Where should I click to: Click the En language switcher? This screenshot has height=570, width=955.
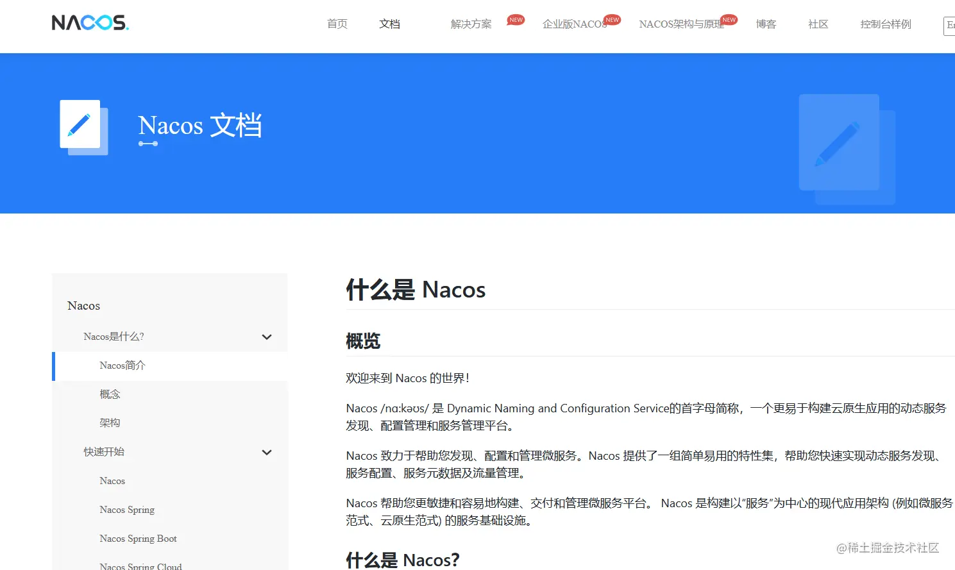(949, 26)
